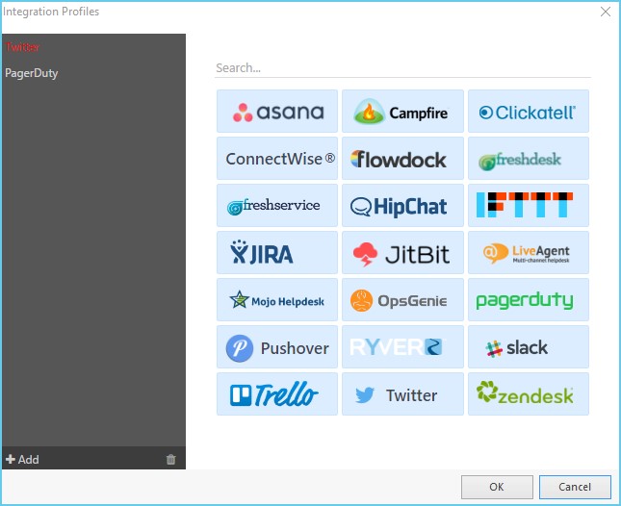The width and height of the screenshot is (621, 506).
Task: Add a new integration profile
Action: [22, 459]
